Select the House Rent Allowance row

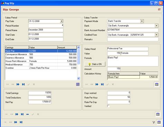(41, 61)
